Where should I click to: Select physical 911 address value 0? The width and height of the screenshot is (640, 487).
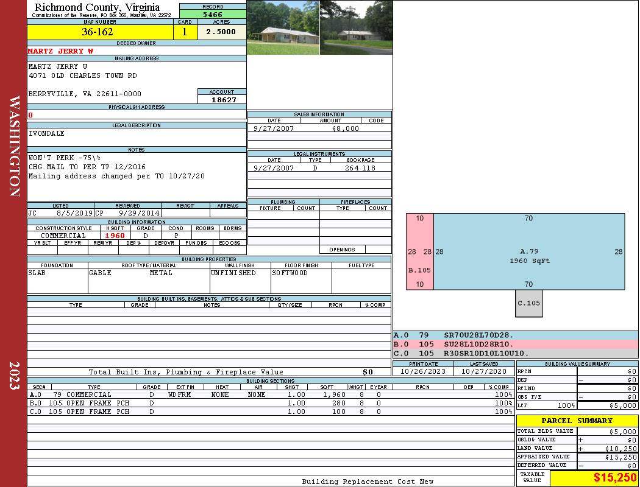click(x=30, y=115)
